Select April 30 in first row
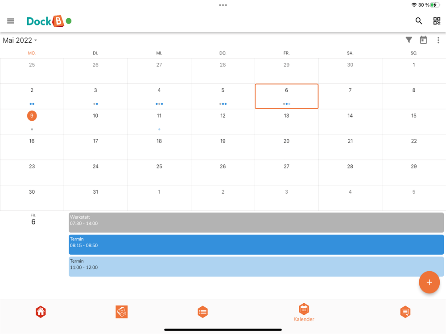Viewport: 446px width, 334px height. (350, 71)
